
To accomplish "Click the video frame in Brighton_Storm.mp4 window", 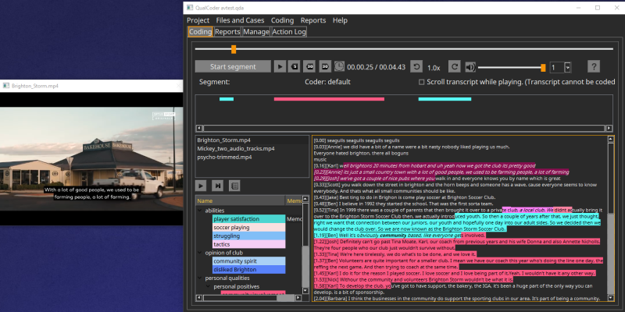I will [91, 158].
